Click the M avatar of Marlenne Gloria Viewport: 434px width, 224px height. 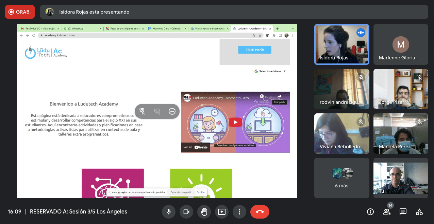pos(401,44)
